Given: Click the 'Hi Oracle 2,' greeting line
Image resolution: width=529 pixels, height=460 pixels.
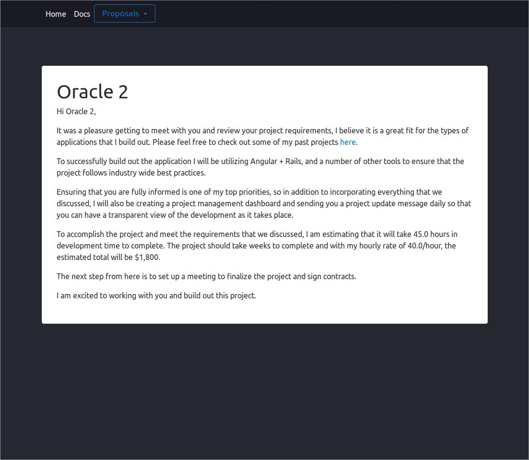Looking at the screenshot, I should 76,111.
